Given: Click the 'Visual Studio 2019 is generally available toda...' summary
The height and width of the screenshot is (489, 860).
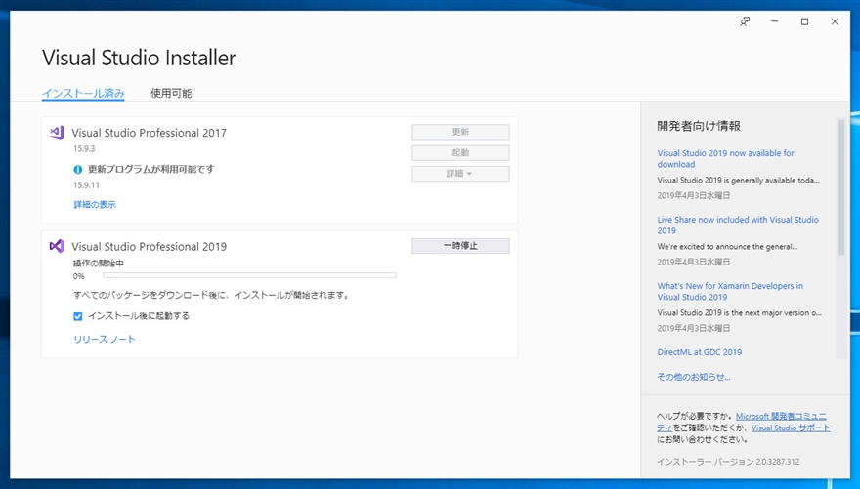Looking at the screenshot, I should [x=738, y=181].
